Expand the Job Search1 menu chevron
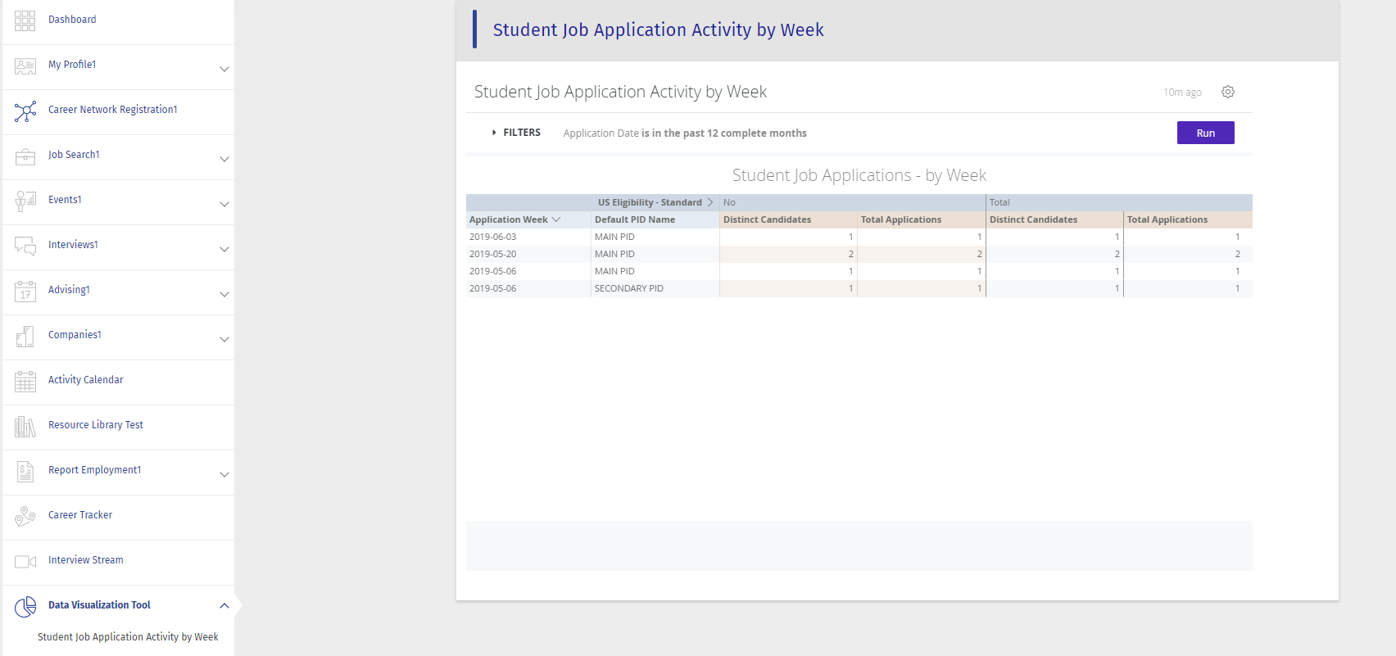This screenshot has width=1396, height=656. [x=224, y=159]
